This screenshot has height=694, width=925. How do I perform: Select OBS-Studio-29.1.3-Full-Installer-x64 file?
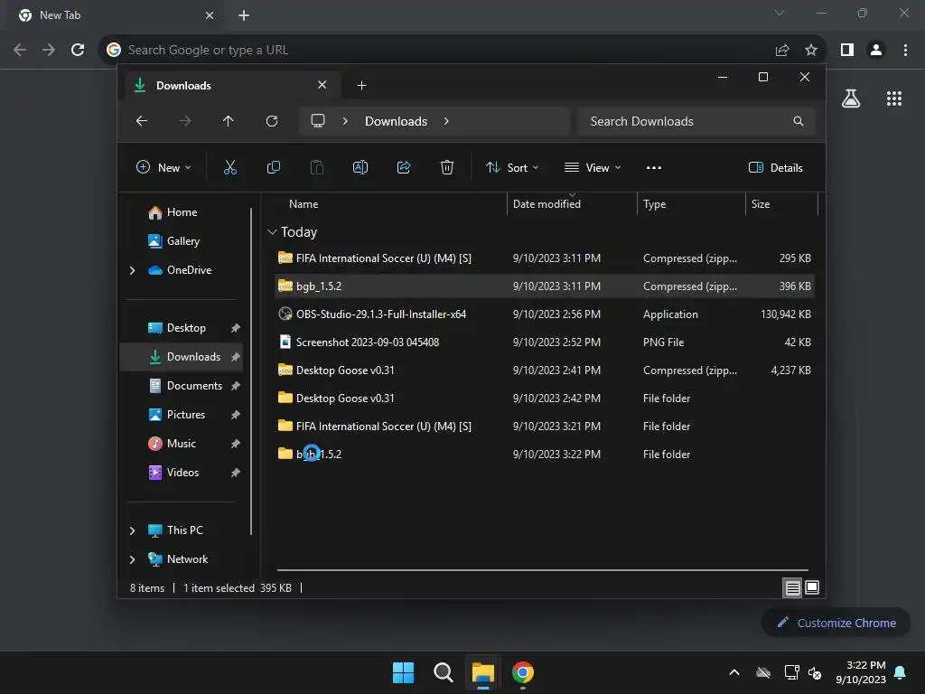pos(545,314)
